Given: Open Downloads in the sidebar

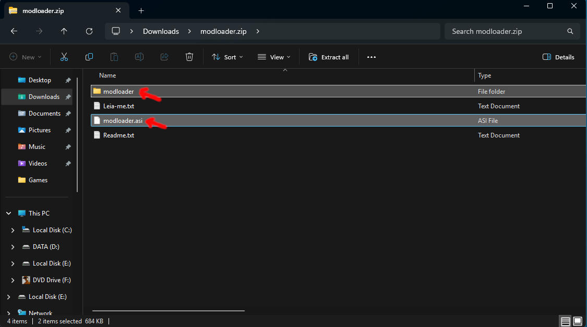Looking at the screenshot, I should (x=44, y=97).
